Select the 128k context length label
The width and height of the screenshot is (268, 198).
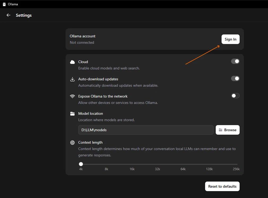209,169
